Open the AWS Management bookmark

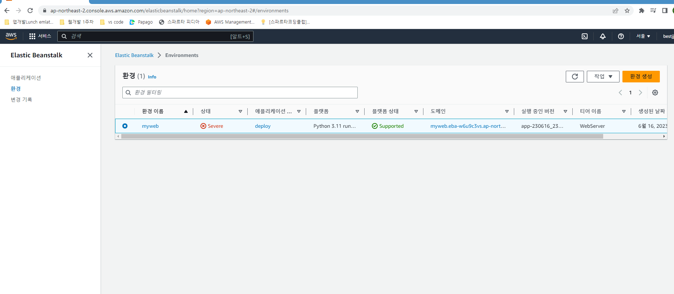click(230, 22)
